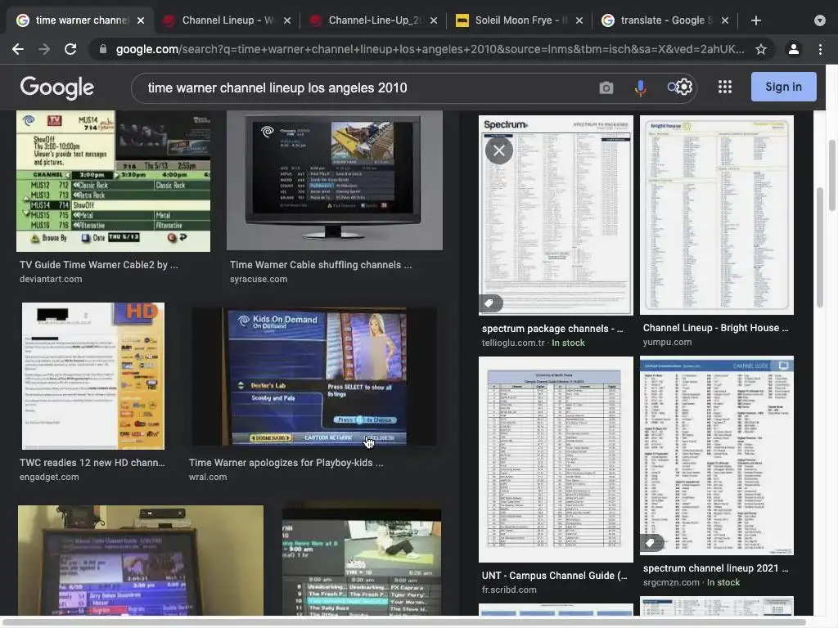Click the yumpu.com source text
838x628 pixels.
(667, 343)
